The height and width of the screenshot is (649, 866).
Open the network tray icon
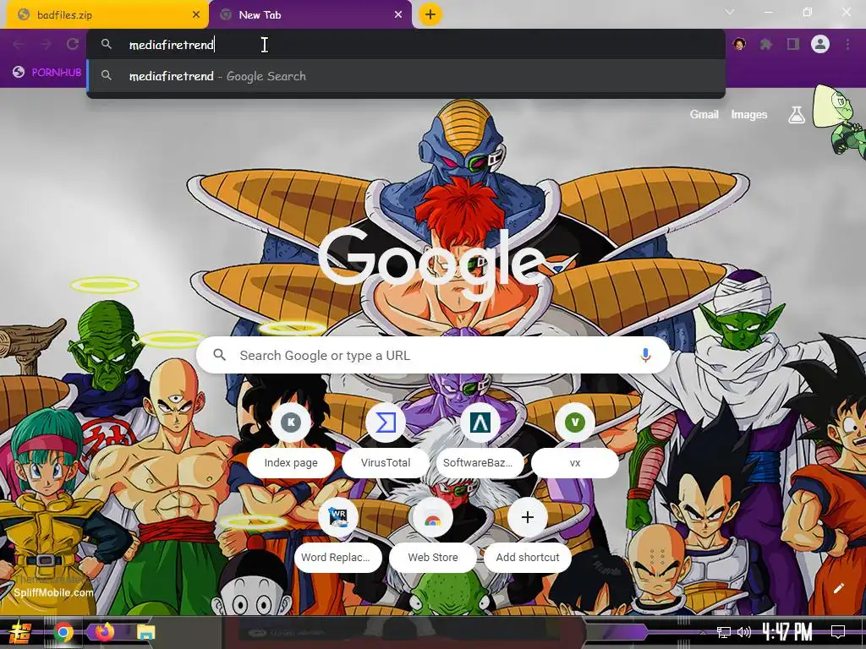724,632
